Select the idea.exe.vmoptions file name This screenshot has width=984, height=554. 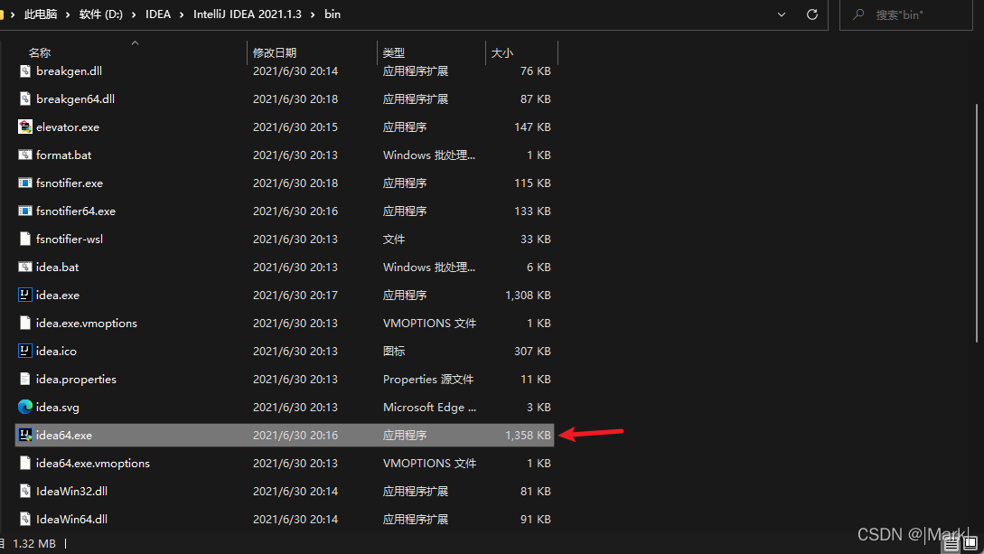pos(87,324)
